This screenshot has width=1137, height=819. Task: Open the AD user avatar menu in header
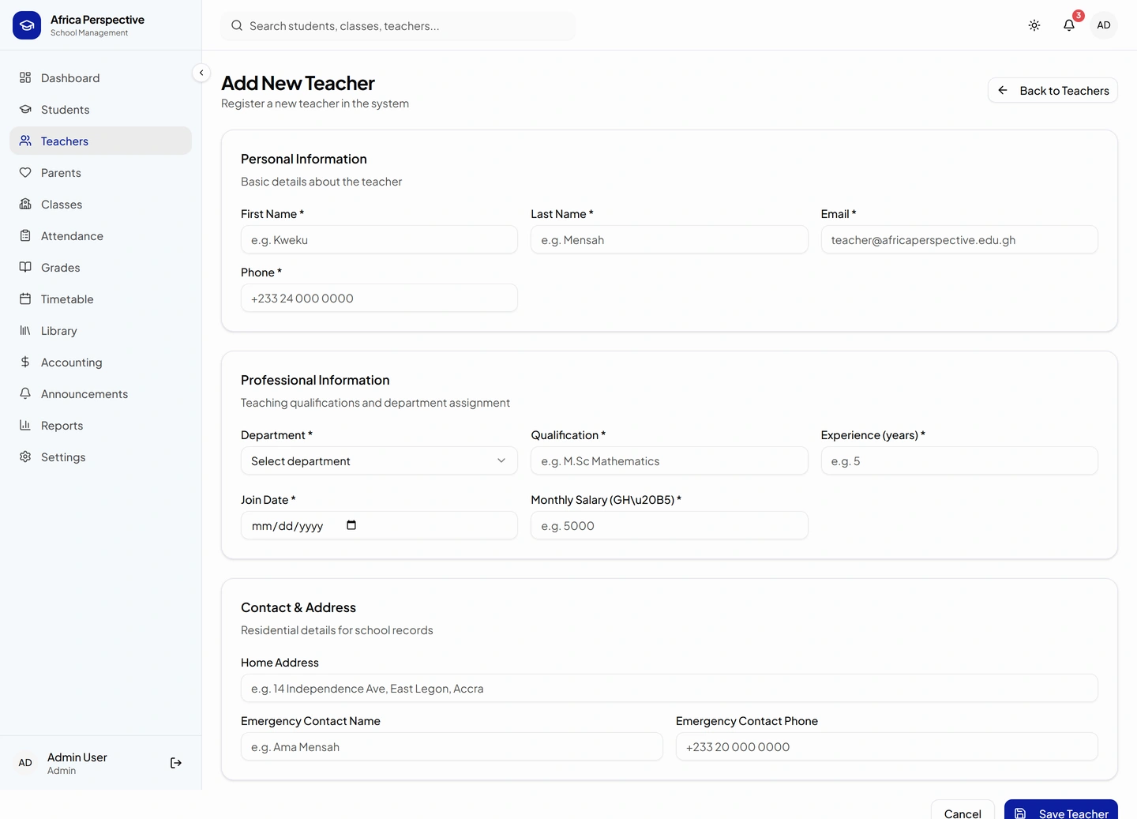click(x=1104, y=25)
